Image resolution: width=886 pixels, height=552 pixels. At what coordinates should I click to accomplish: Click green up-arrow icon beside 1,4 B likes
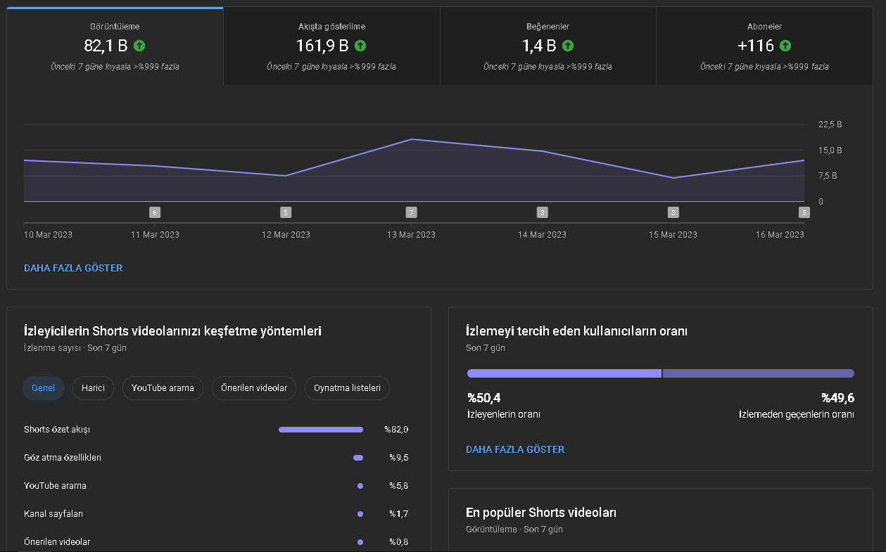click(x=568, y=46)
